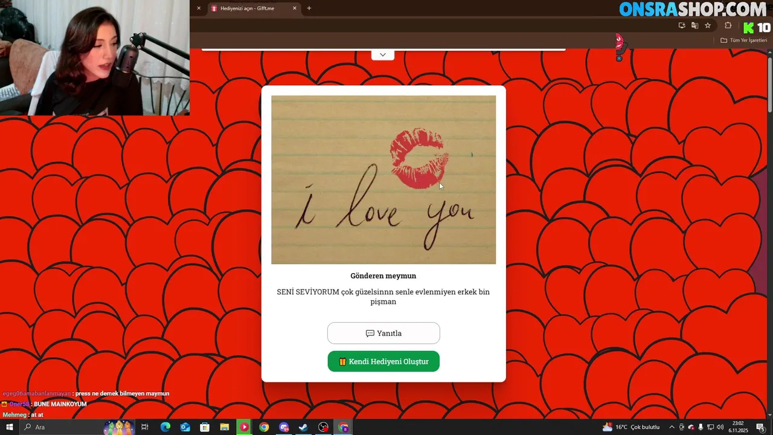Open the Tüm Yer İşaretleri bookmarks folder
The image size is (773, 435).
coord(743,40)
